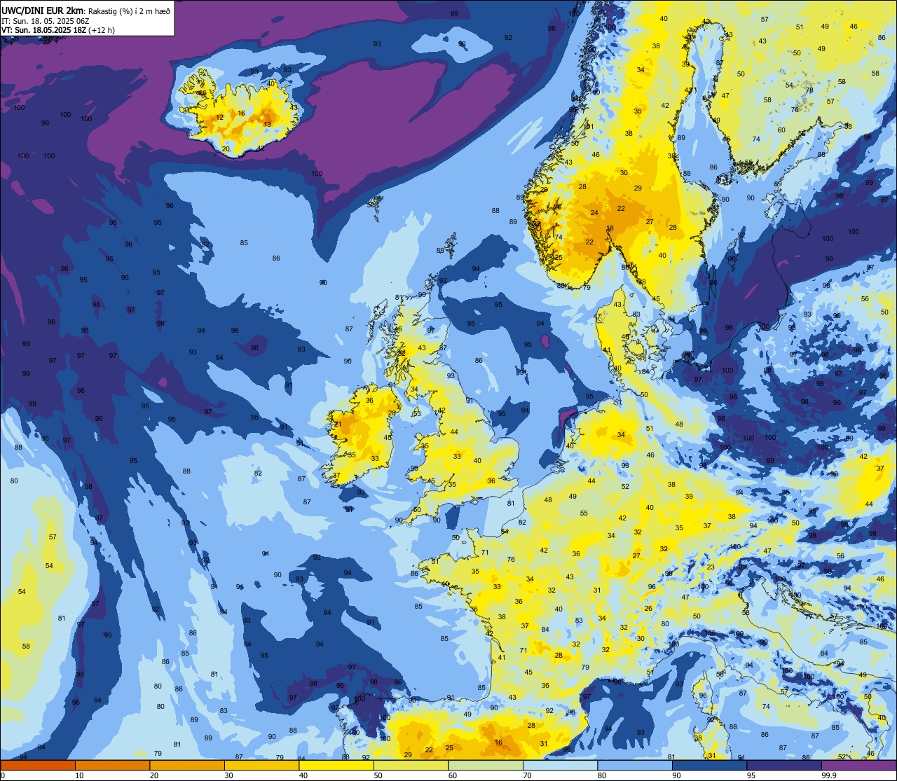Click the pale green swatch between 60 and 70
Viewport: 897px width, 781px height.
(486, 765)
